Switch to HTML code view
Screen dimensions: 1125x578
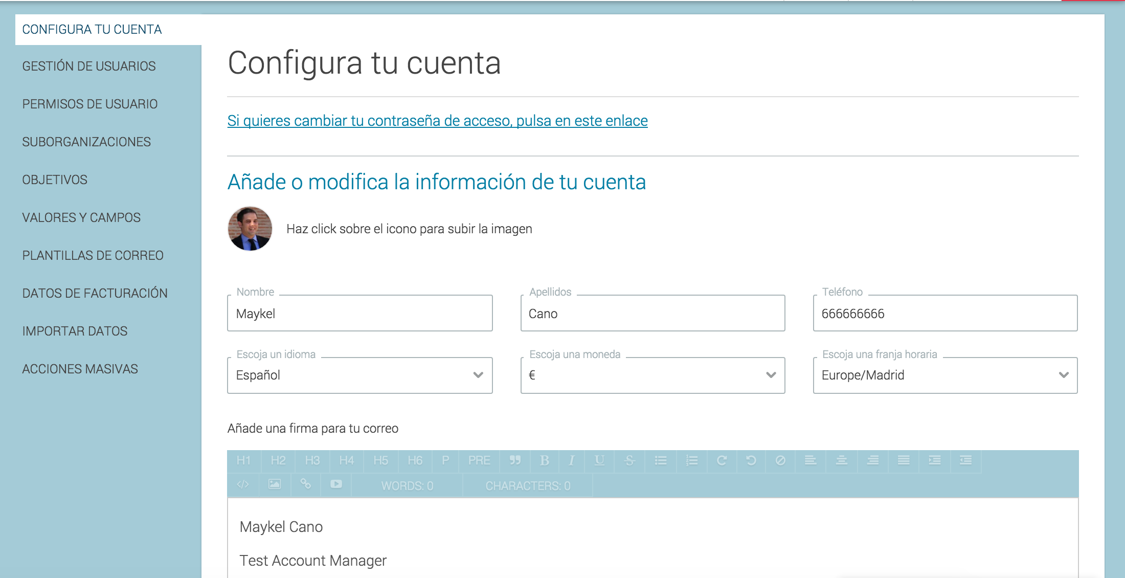tap(243, 484)
